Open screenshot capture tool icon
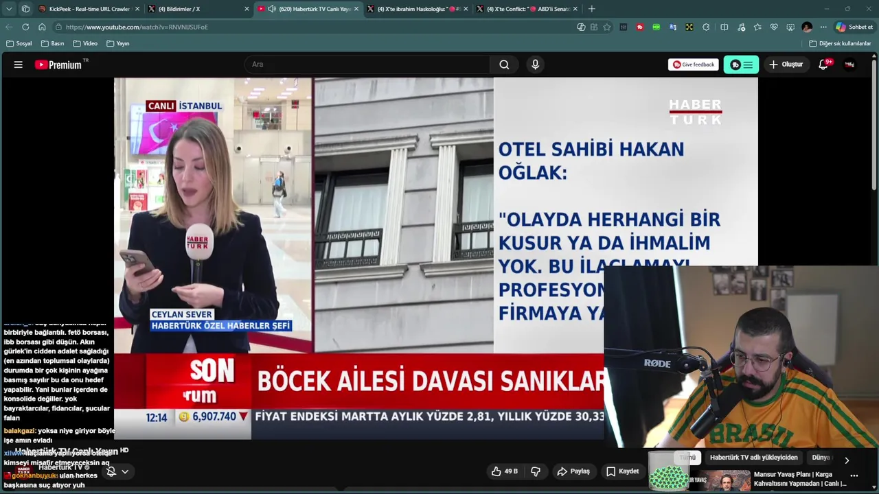Image resolution: width=879 pixels, height=494 pixels. pyautogui.click(x=790, y=27)
